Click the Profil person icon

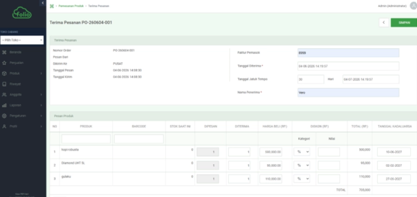(4, 126)
